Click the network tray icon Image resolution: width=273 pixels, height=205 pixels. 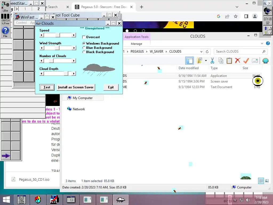click(242, 200)
